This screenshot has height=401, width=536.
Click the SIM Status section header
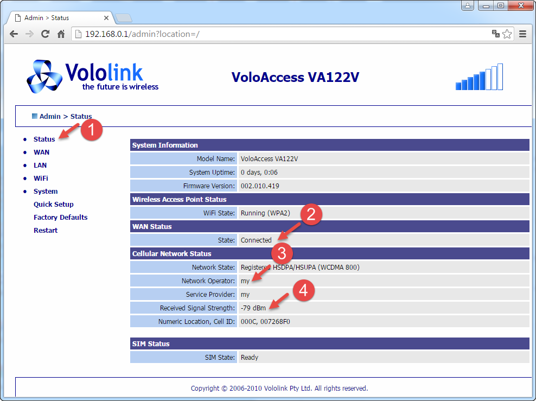[x=329, y=343]
